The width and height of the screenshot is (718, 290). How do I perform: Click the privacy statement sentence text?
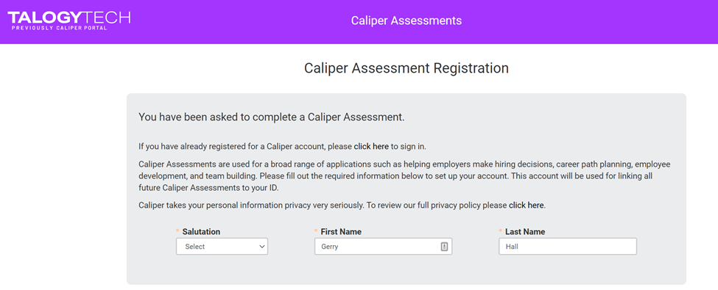click(342, 206)
